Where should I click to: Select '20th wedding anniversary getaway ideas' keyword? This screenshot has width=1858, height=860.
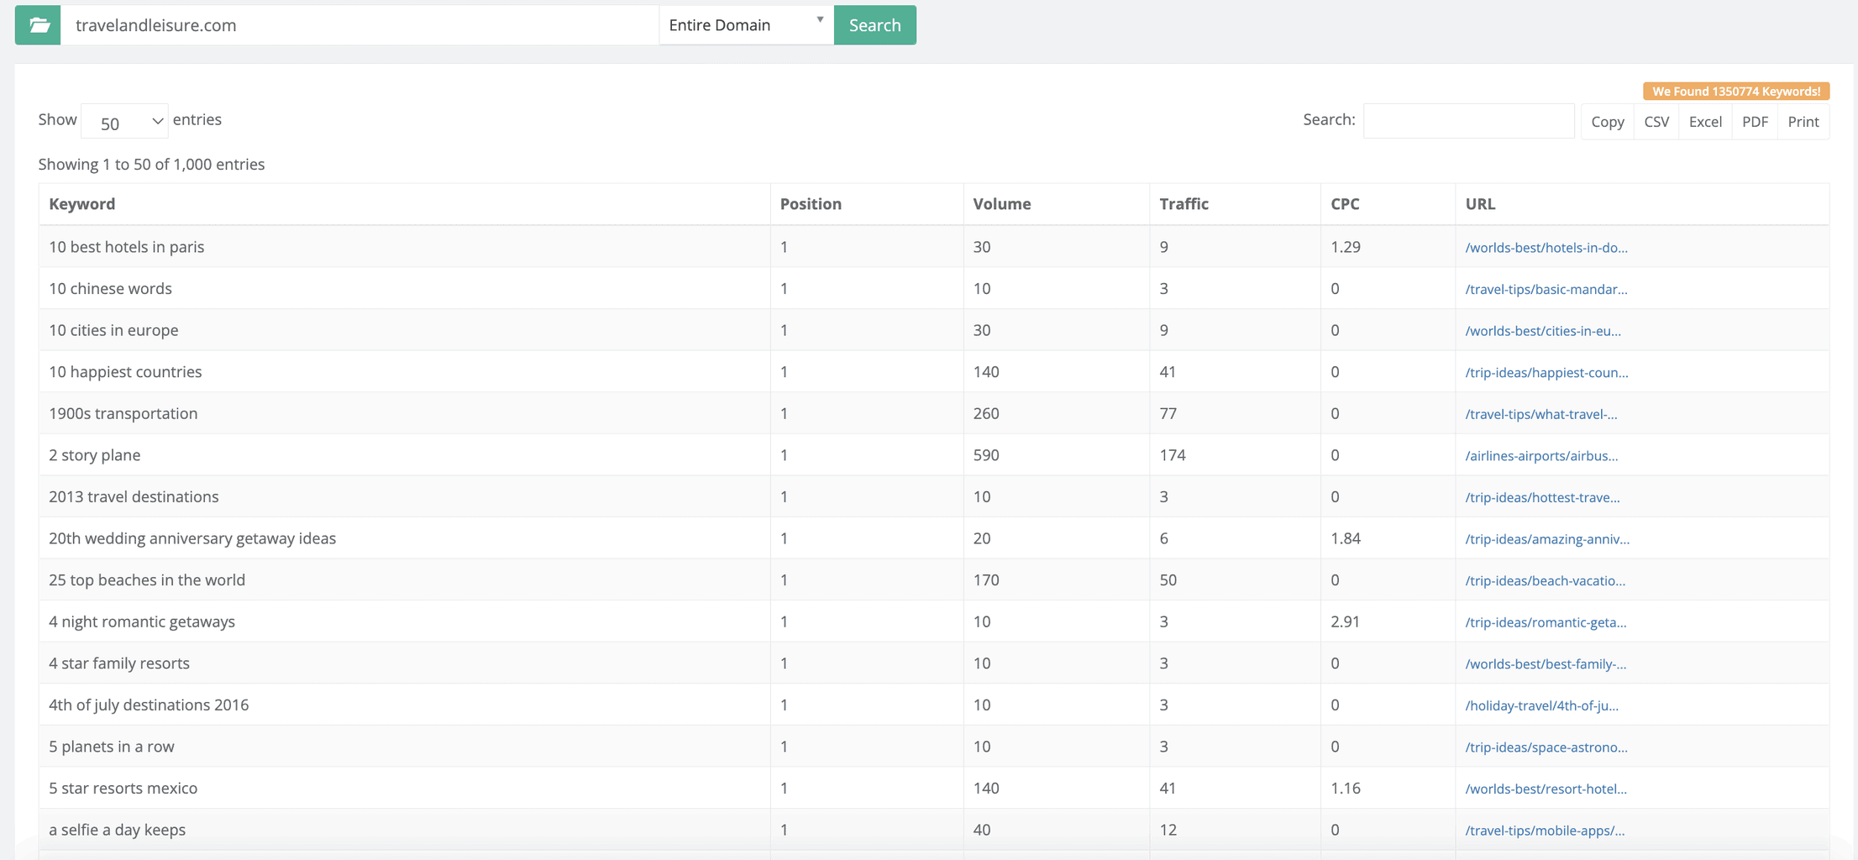pos(192,538)
